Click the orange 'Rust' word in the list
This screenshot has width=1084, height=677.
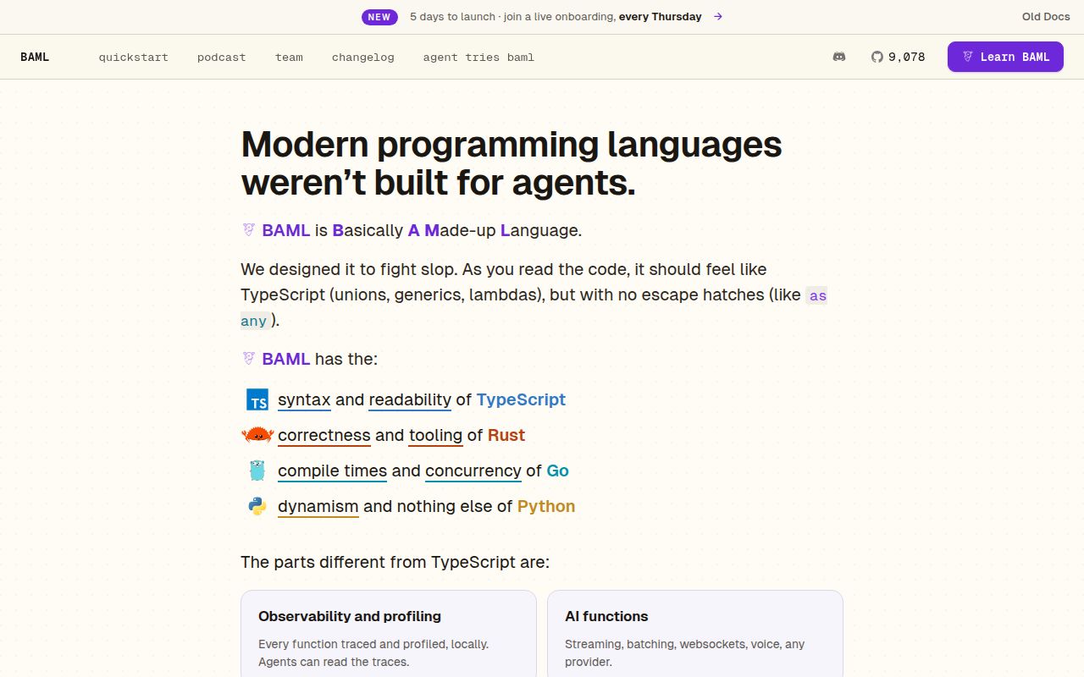click(x=506, y=435)
